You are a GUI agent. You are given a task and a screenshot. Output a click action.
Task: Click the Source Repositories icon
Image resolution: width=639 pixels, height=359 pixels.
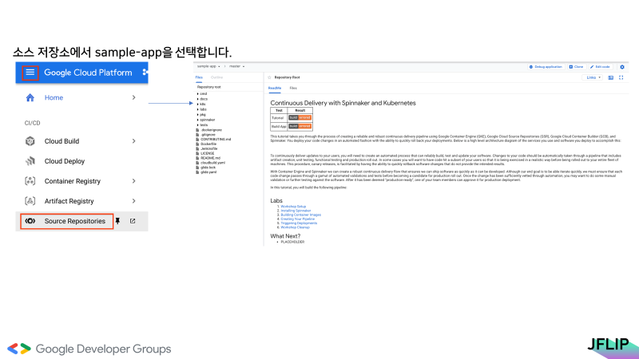coord(30,221)
